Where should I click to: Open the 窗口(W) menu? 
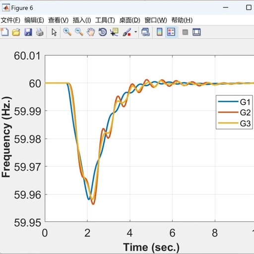pos(156,20)
